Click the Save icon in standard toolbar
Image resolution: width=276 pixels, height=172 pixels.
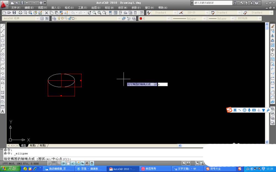click(x=14, y=13)
